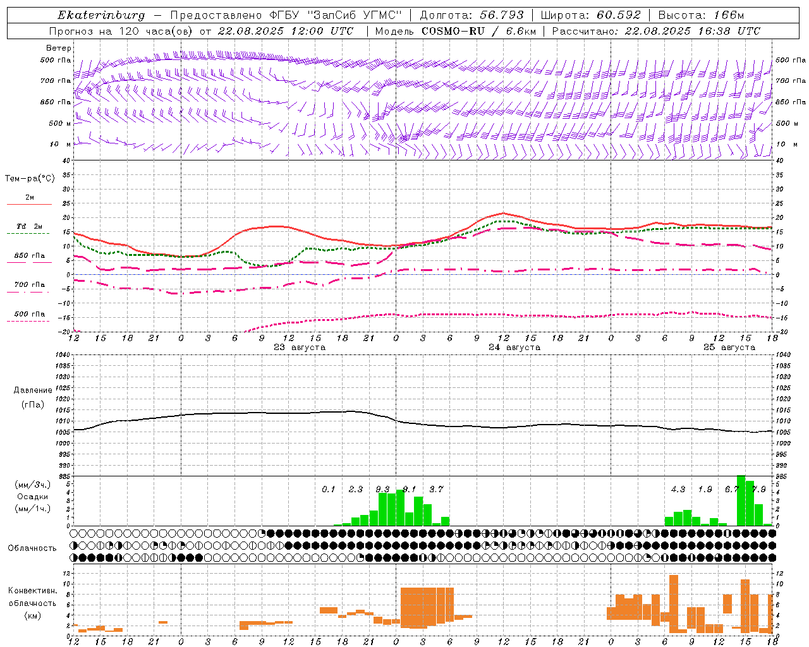Click the '(мм/3ч.)' precipitation unit label
The width and height of the screenshot is (809, 647).
pos(33,485)
